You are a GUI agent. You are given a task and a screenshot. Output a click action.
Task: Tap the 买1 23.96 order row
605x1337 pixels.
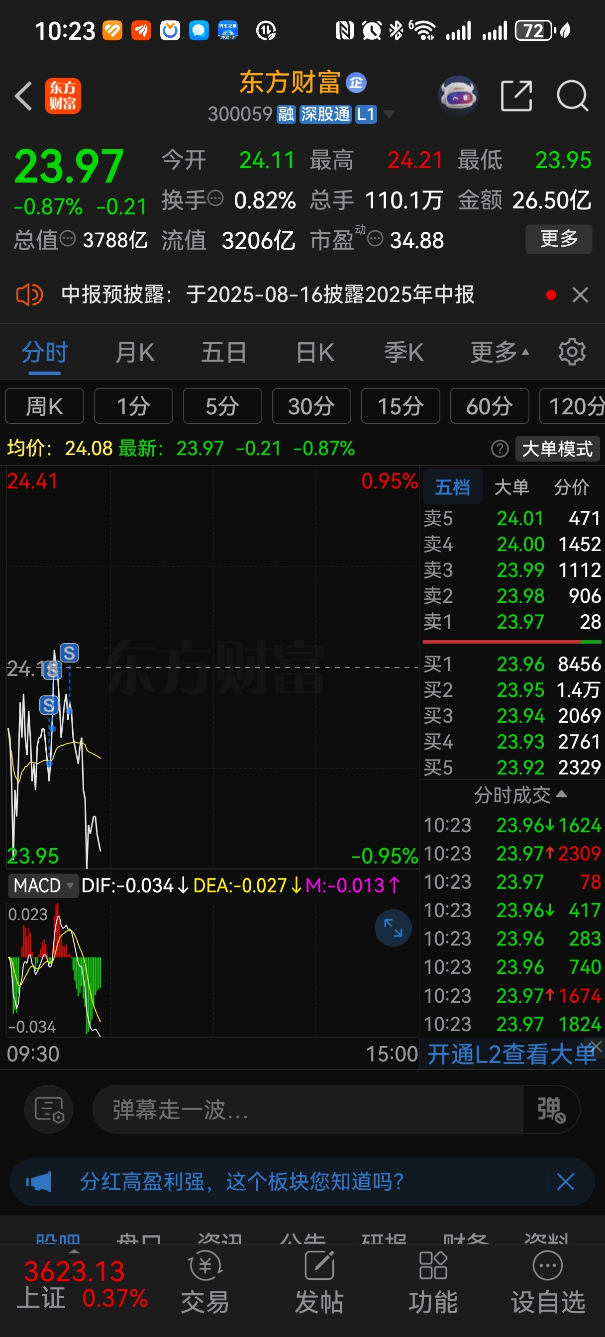(x=512, y=664)
